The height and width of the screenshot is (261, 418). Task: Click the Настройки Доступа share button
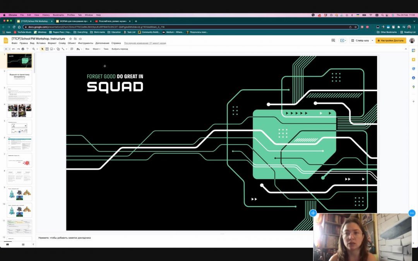391,41
